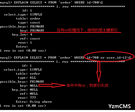Click the red note '条件中有or，则索引失效'
Screen dimensions: 135x112
(x=87, y=85)
